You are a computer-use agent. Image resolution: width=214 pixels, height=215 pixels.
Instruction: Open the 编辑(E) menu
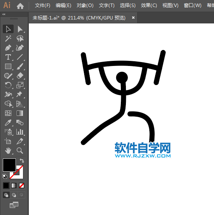tap(64, 5)
